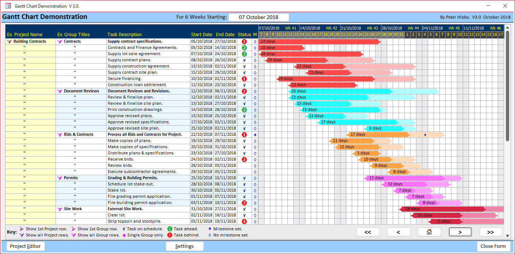Screen dimensions: 515x254
Task: Skip ahead with the >> button
Action: pos(491,232)
